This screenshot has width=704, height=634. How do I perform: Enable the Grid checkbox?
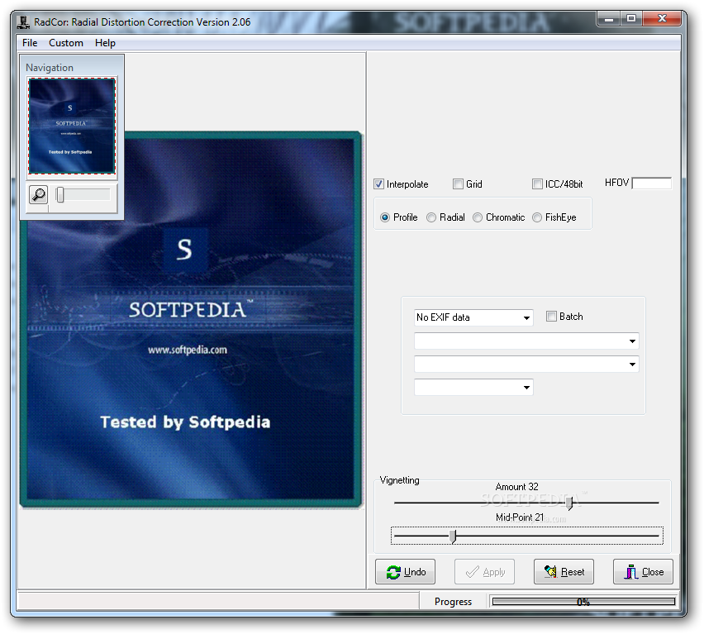pyautogui.click(x=458, y=184)
